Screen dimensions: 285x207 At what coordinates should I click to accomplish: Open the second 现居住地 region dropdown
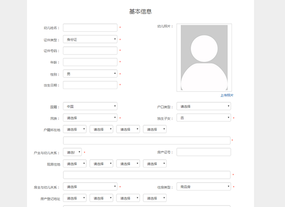pyautogui.click(x=101, y=164)
